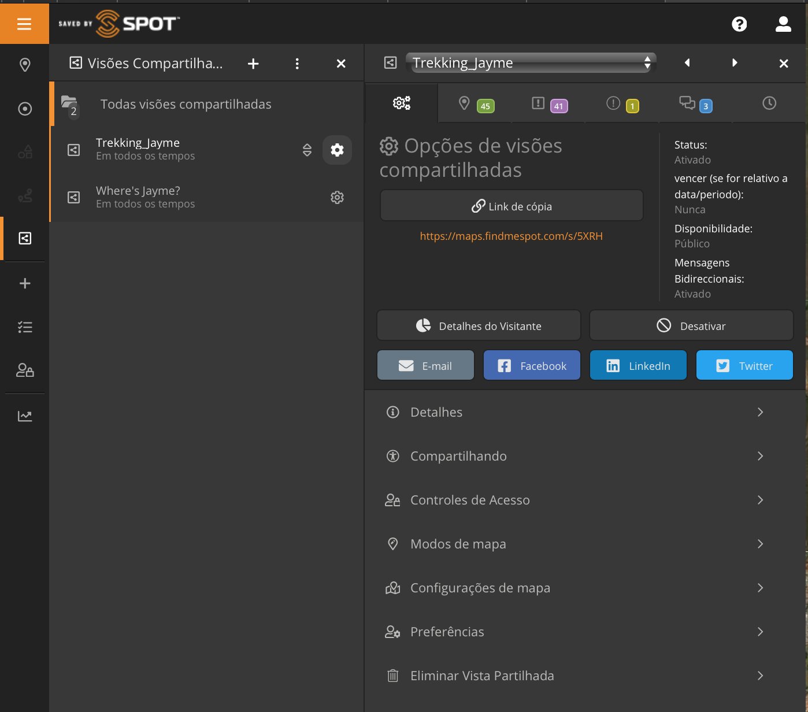Add a new shared view with plus
808x712 pixels.
[253, 64]
